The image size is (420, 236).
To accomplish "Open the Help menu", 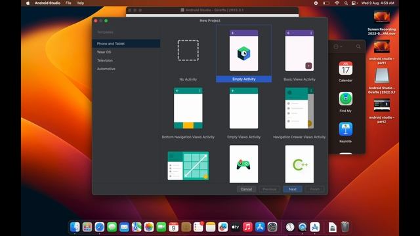I will pos(80,3).
